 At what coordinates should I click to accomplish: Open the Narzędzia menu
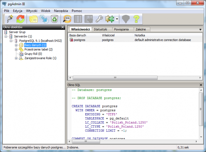[61, 11]
